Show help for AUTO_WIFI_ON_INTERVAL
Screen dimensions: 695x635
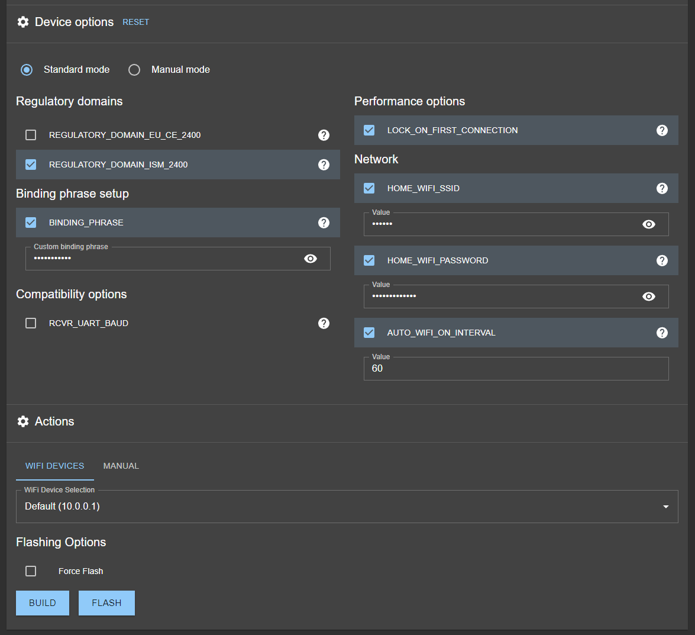(662, 333)
